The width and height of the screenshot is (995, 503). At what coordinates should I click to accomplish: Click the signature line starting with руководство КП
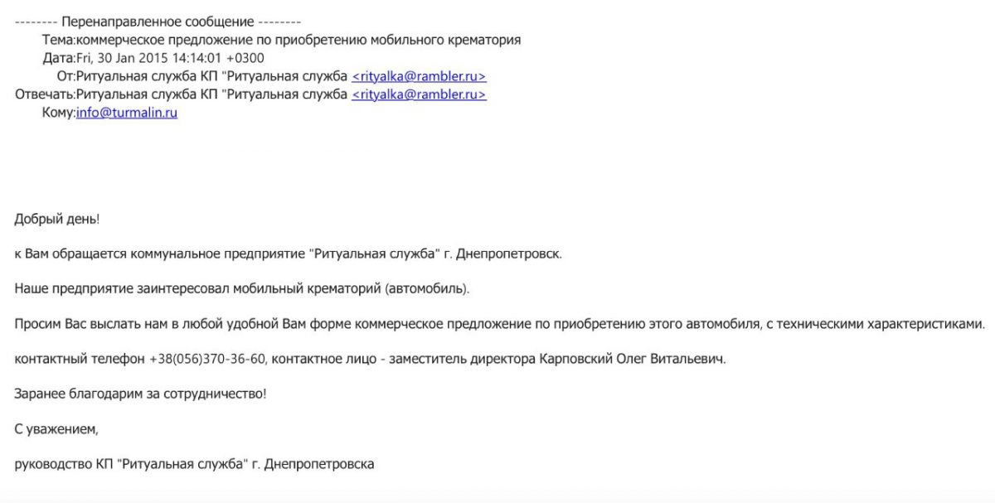point(194,464)
